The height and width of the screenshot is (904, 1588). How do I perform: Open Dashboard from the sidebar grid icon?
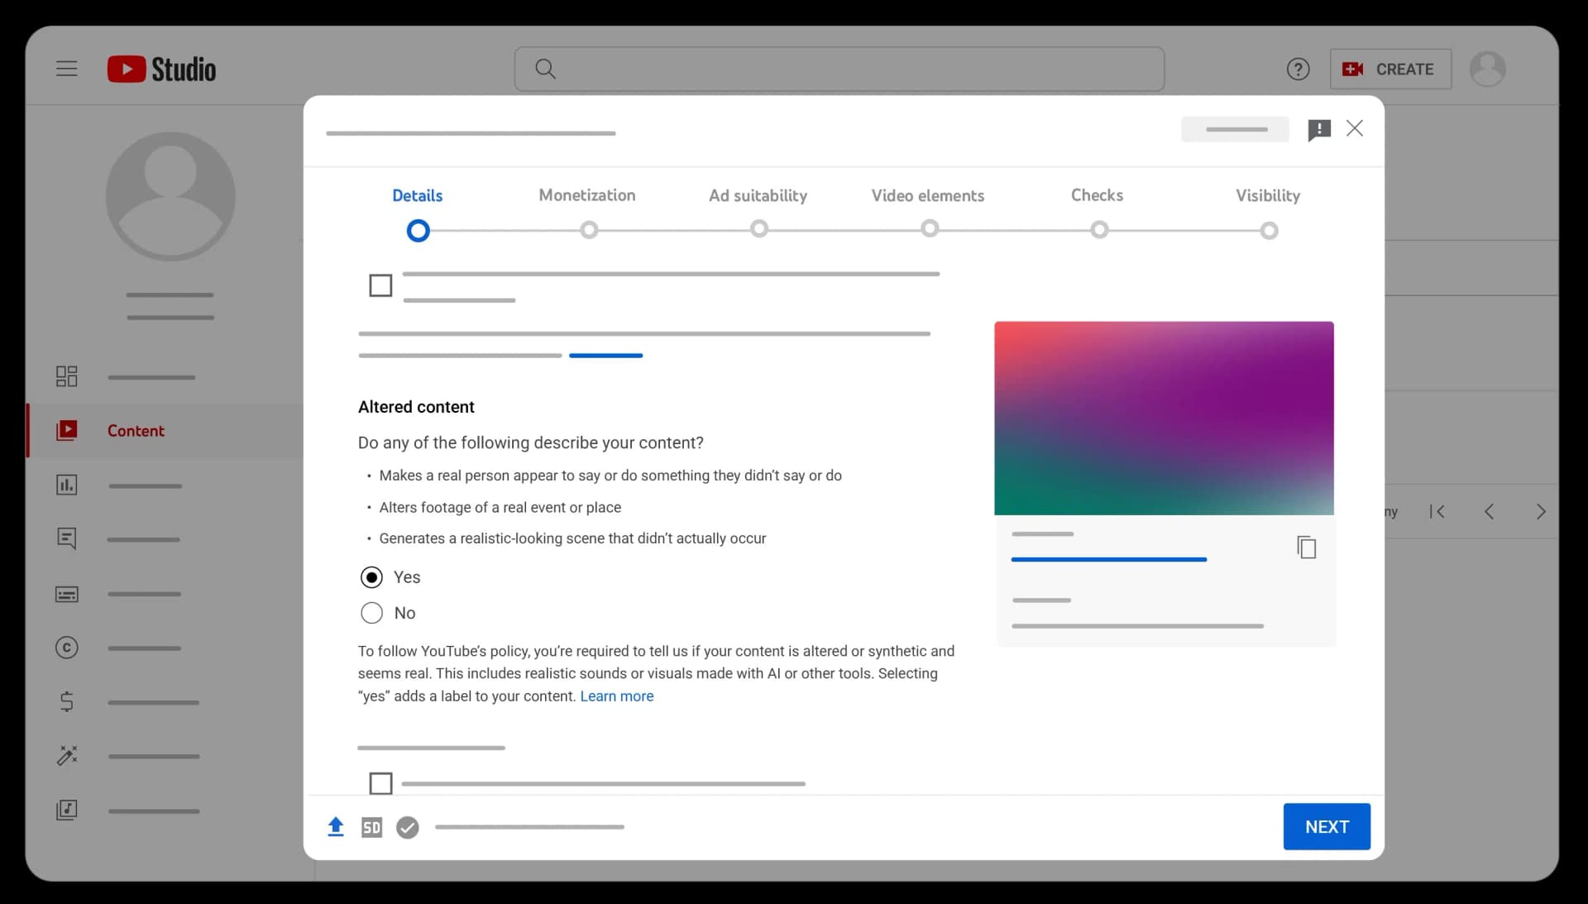66,376
